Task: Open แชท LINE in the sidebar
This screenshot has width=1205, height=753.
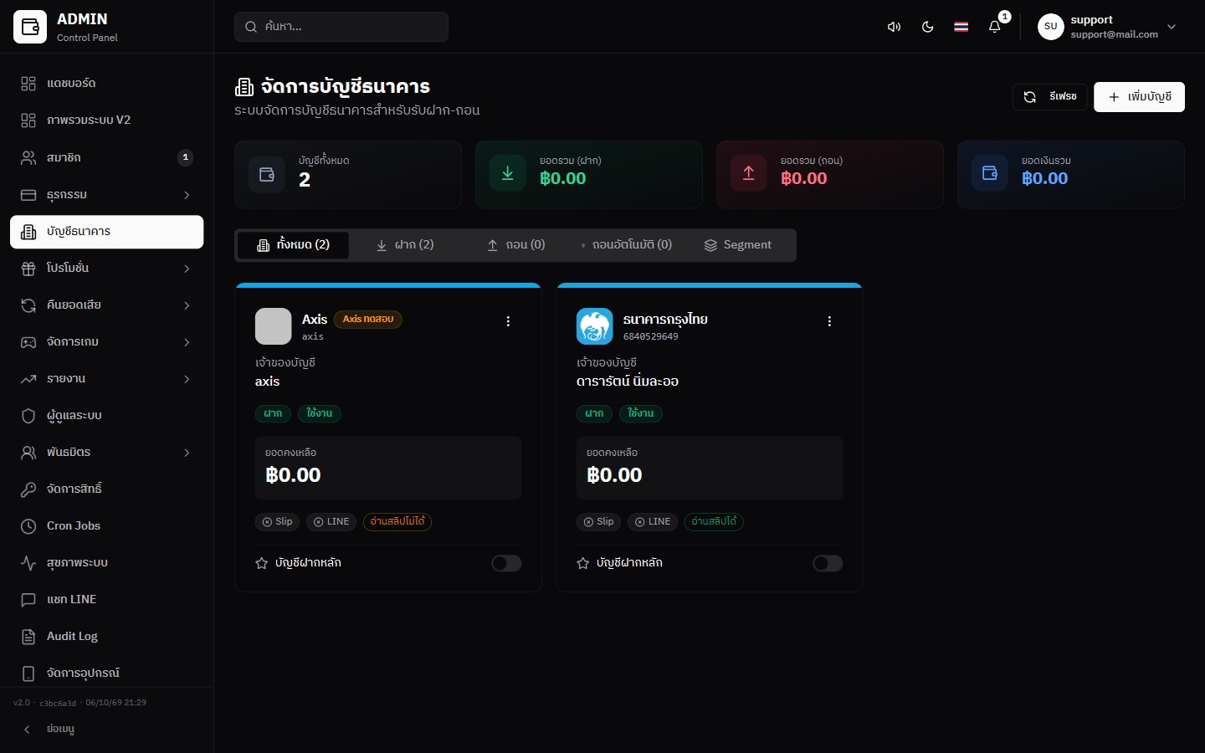Action: (107, 600)
